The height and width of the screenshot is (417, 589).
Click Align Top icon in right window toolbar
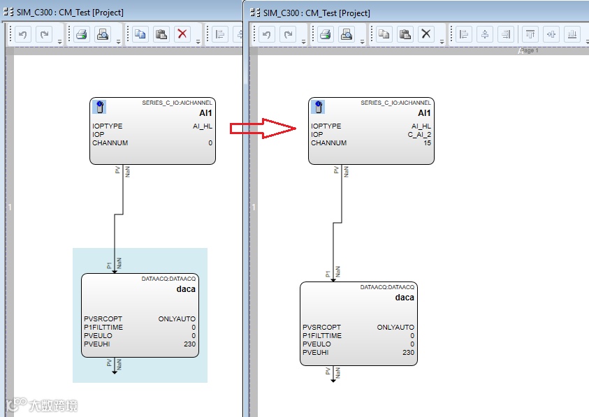[530, 34]
